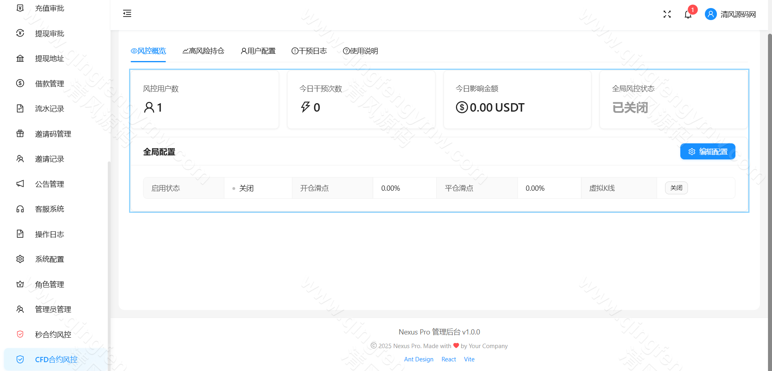The height and width of the screenshot is (371, 772).
Task: Enter fullscreen mode via the expand icon
Action: (667, 14)
